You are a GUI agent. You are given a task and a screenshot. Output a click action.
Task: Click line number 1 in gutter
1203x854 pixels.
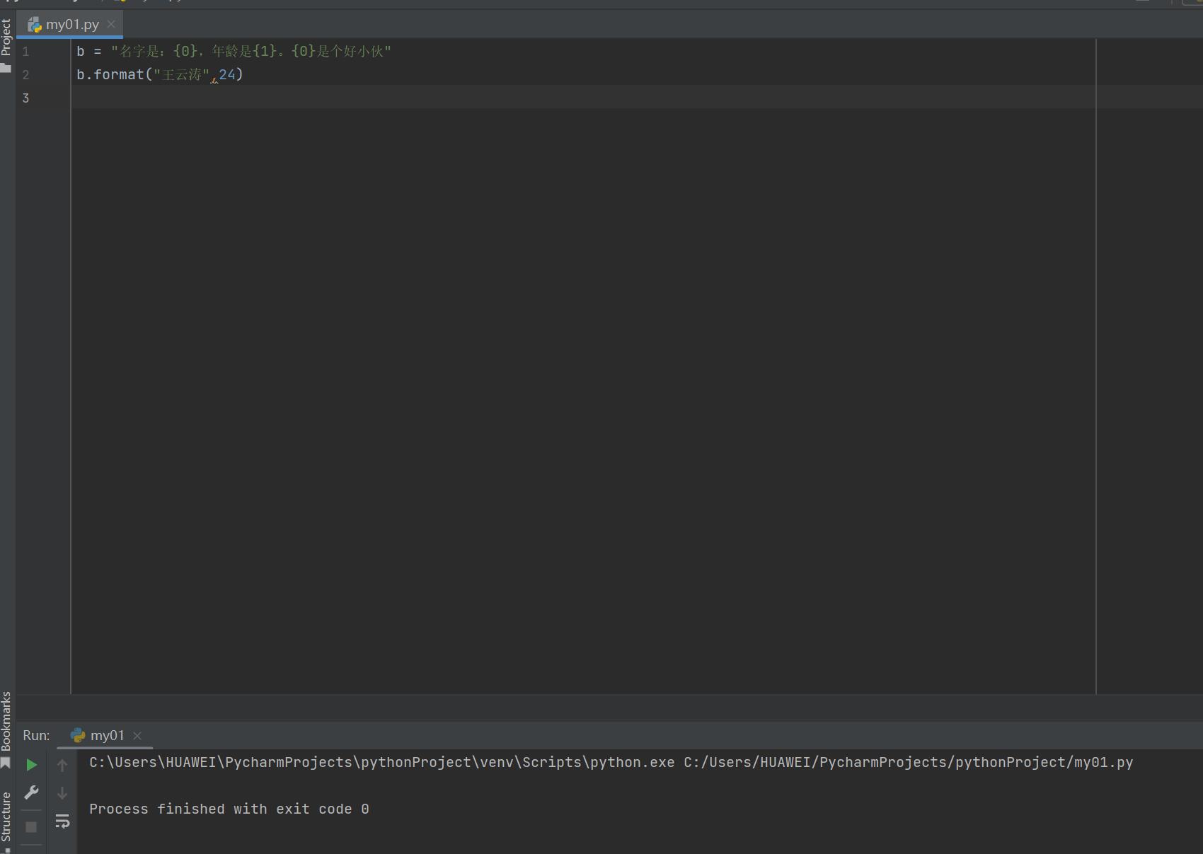pyautogui.click(x=25, y=52)
